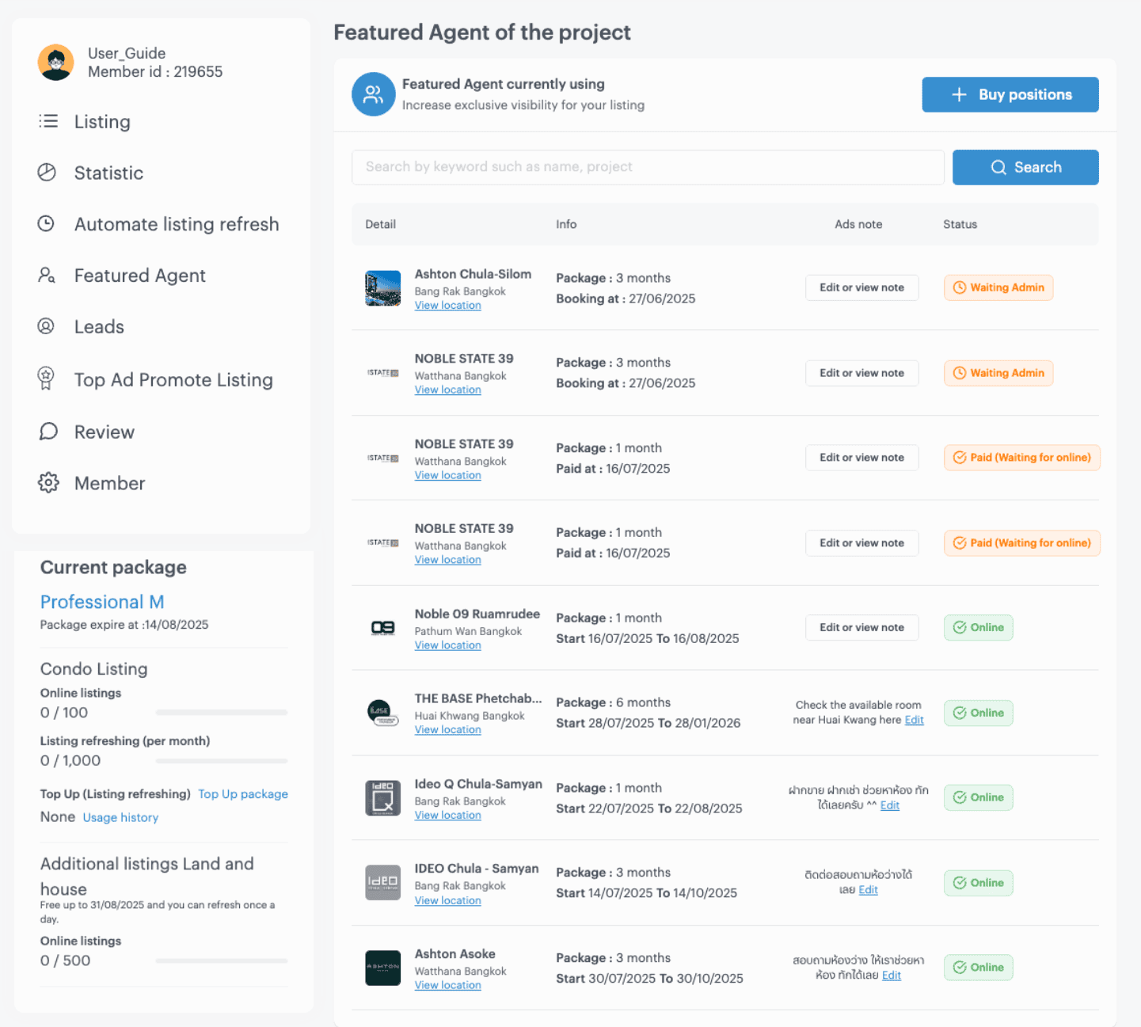Click the Ashton Chula-Silom project thumbnail
Viewport: 1141px width, 1027px height.
382,288
